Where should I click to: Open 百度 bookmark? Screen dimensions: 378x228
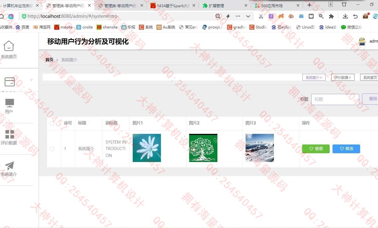point(23,27)
